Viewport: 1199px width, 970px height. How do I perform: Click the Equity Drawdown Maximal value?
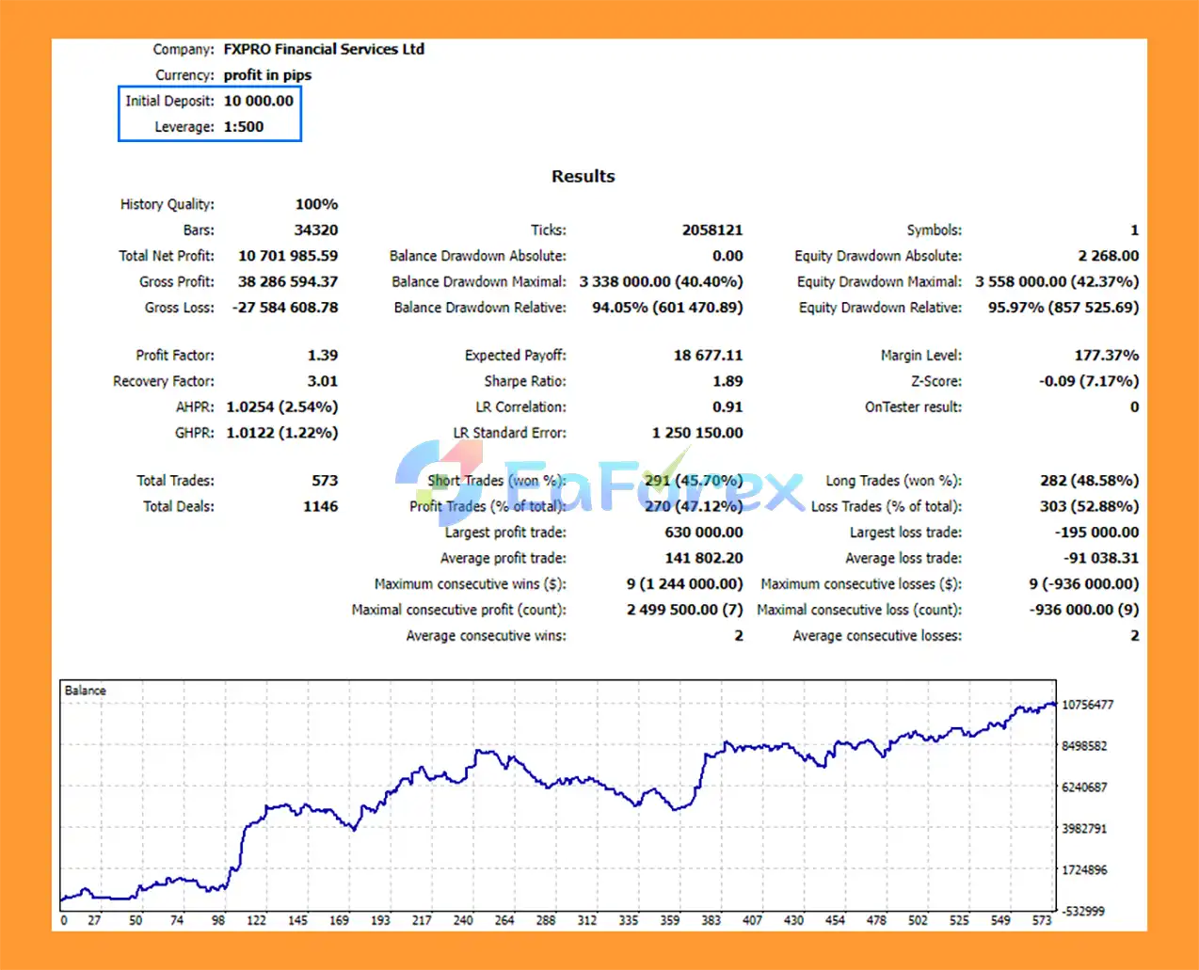click(x=1057, y=281)
